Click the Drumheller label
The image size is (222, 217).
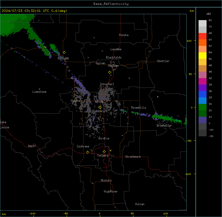tap(164, 126)
